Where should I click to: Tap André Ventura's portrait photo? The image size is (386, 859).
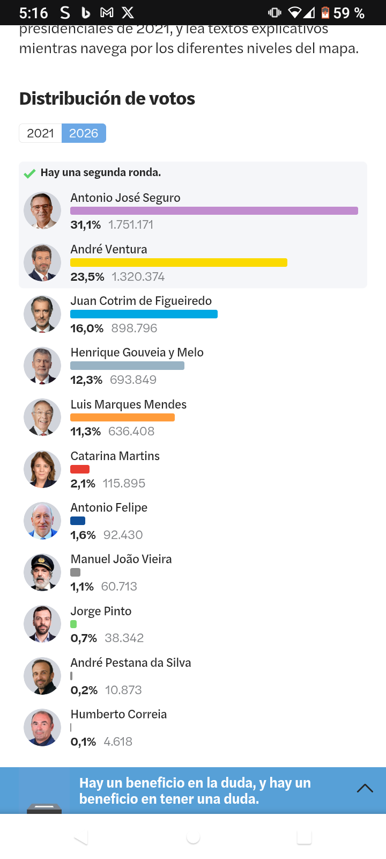pos(42,263)
